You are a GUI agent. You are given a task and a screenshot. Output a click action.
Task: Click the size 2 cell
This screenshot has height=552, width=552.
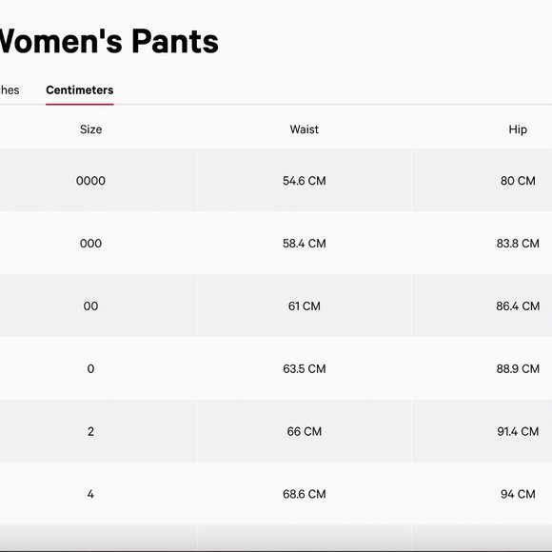pos(90,431)
